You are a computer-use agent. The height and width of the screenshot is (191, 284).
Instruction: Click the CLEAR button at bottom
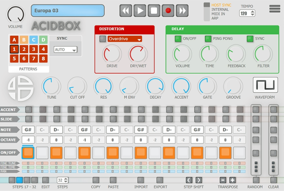coord(274,180)
